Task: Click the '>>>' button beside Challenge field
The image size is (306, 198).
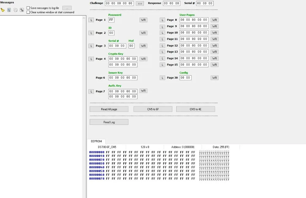Action: tap(140, 3)
